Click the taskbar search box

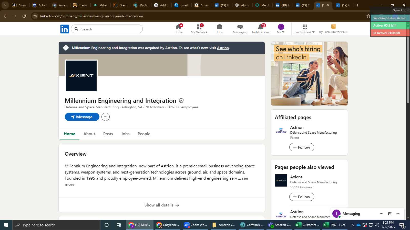[56, 225]
